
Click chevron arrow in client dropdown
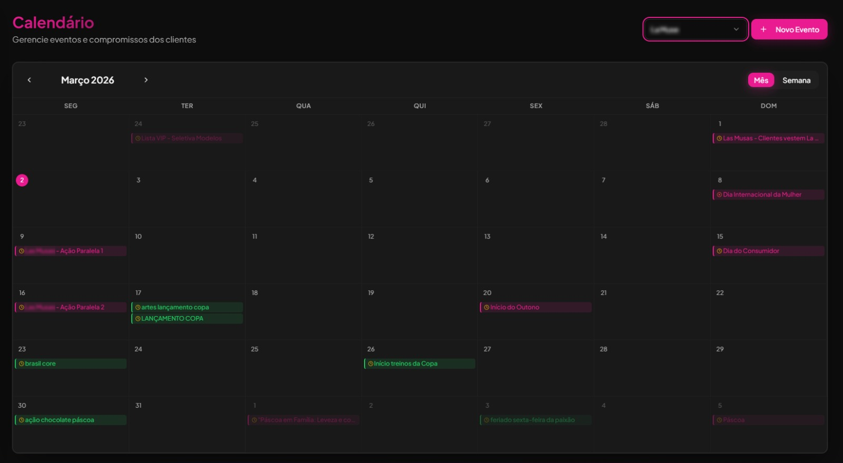point(737,29)
